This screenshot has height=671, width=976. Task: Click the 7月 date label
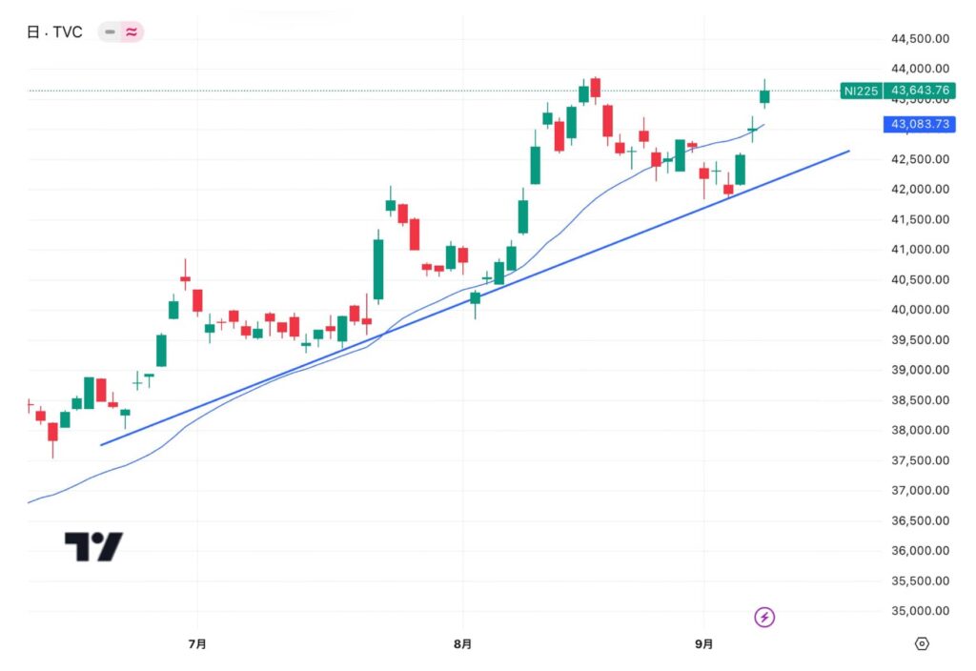[197, 644]
